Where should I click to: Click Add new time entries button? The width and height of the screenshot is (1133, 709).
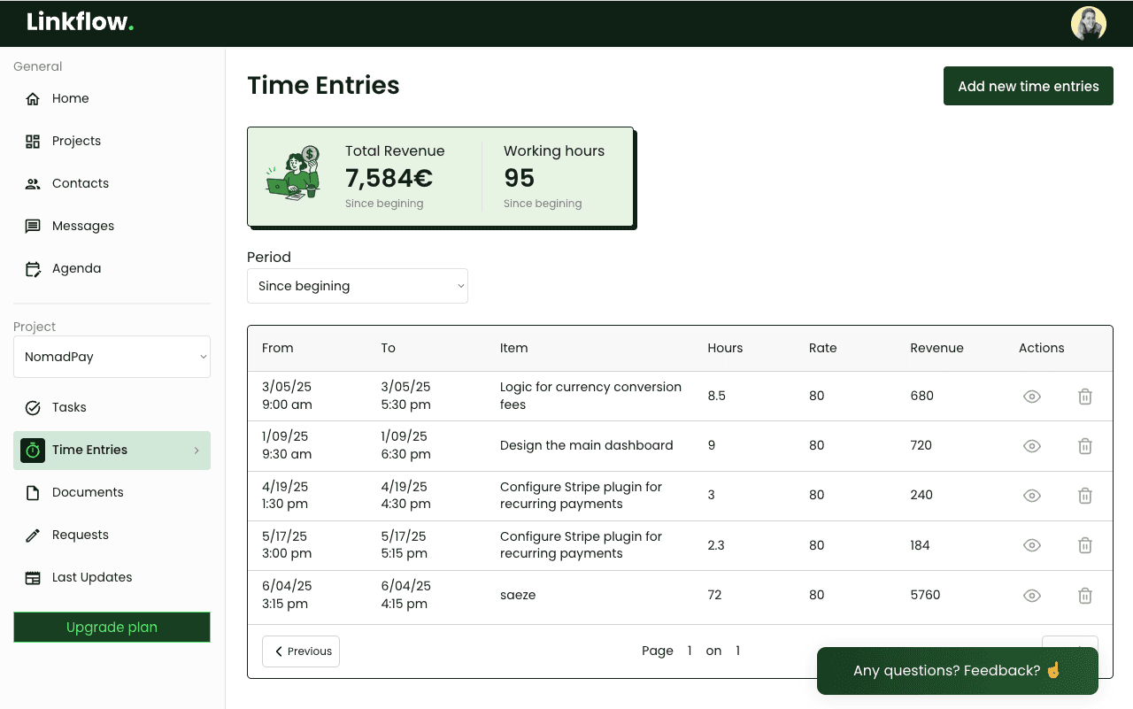(1028, 86)
